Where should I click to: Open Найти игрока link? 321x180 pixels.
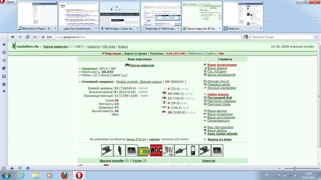click(x=218, y=94)
